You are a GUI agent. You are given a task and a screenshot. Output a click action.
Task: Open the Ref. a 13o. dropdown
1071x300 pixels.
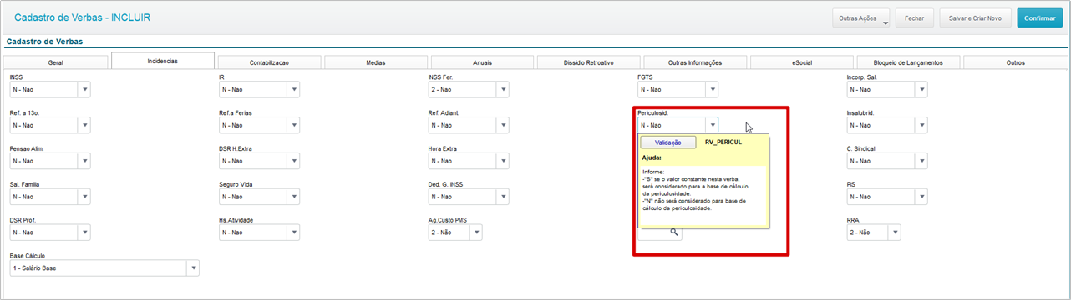pyautogui.click(x=84, y=125)
